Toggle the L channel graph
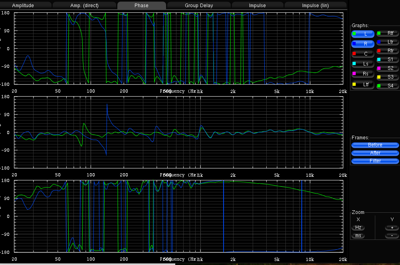The height and width of the screenshot is (265, 400). [x=362, y=34]
